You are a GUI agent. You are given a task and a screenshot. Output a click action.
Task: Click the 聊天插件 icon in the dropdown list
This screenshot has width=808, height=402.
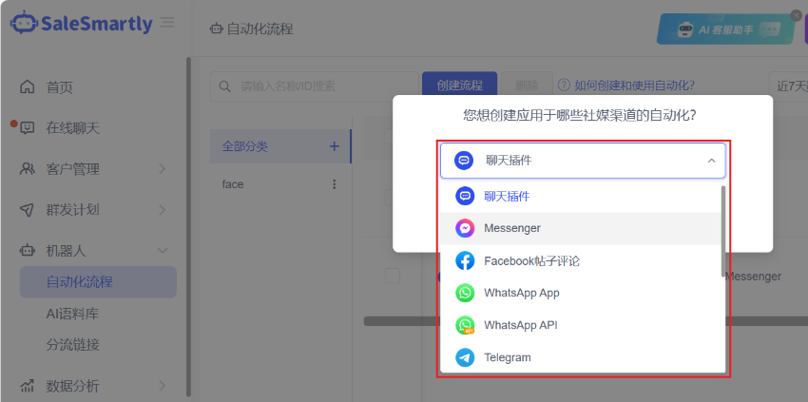pos(465,197)
